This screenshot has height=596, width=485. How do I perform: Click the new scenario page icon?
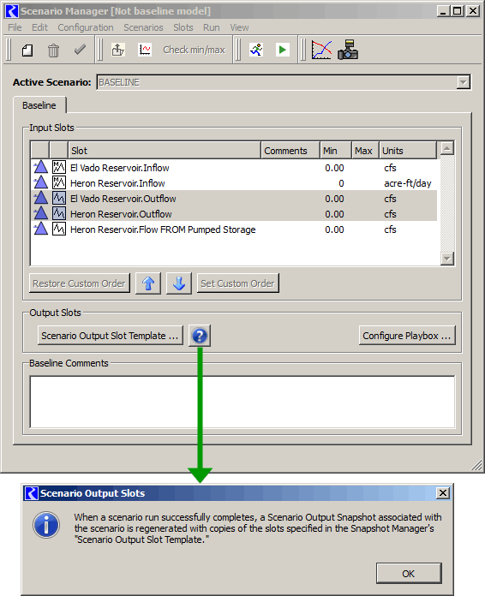[27, 51]
